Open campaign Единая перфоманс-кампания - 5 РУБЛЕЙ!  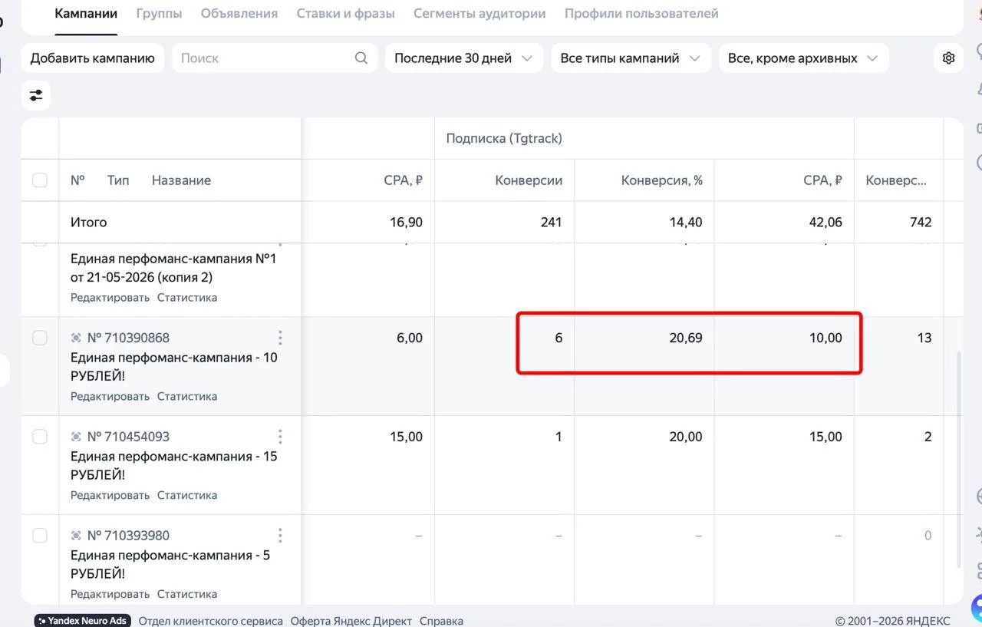(170, 565)
